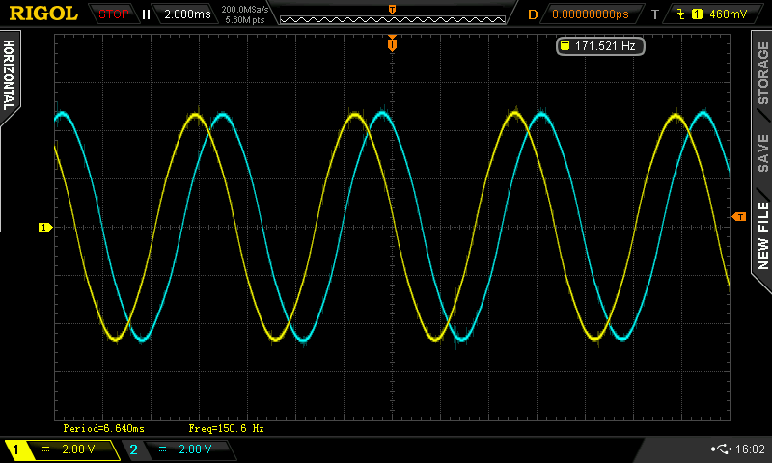Click the red STOP status indicator
This screenshot has width=772, height=463.
tap(113, 14)
